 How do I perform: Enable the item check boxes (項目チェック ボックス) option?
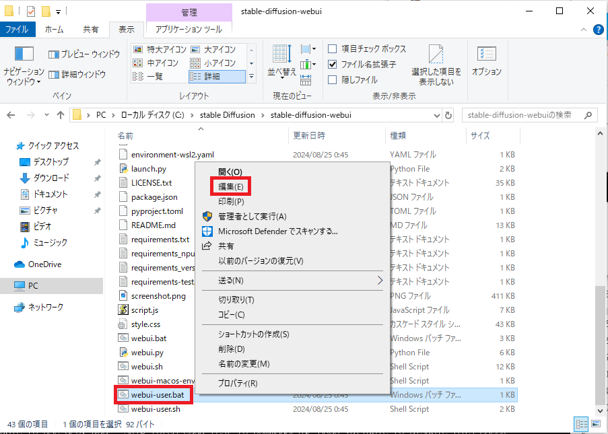(332, 49)
